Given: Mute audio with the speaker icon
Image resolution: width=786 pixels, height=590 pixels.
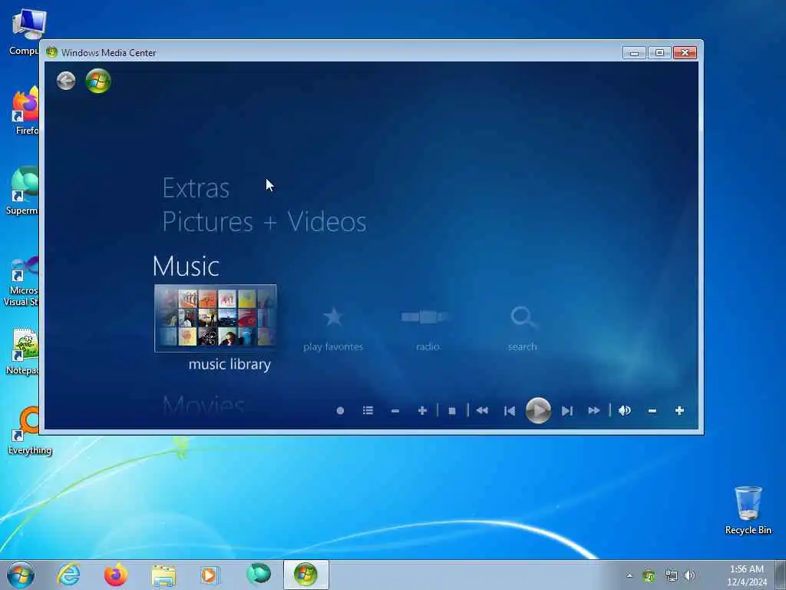Looking at the screenshot, I should click(x=625, y=411).
